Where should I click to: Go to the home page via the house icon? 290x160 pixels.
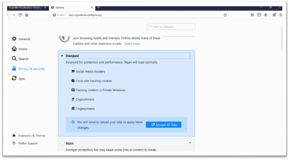(27, 15)
